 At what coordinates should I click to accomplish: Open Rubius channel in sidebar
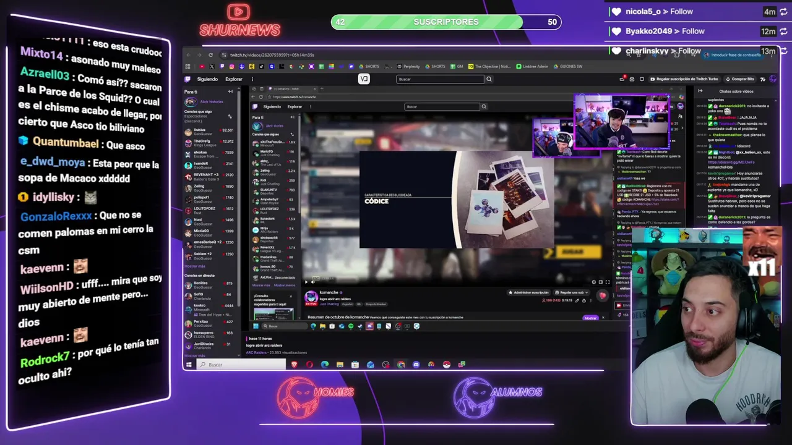coord(209,131)
